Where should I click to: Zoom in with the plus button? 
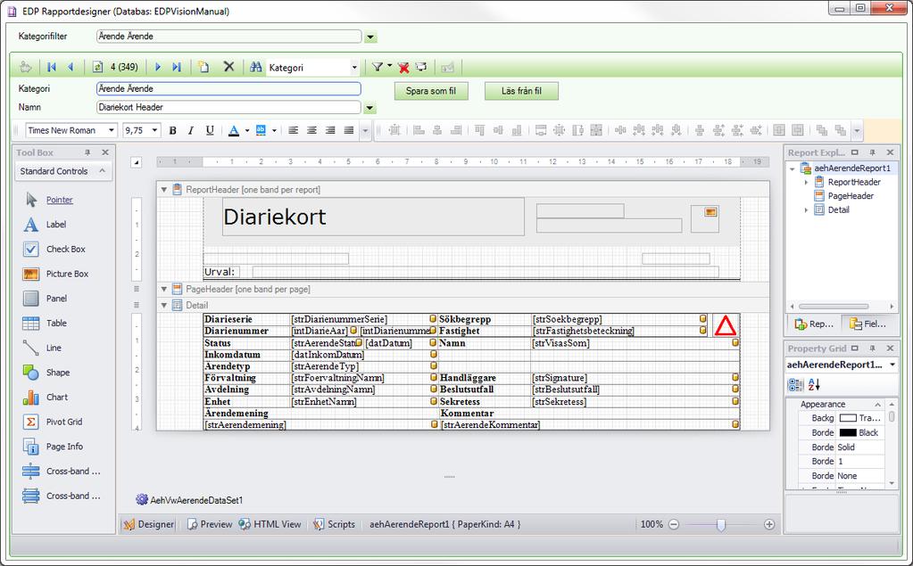point(769,524)
